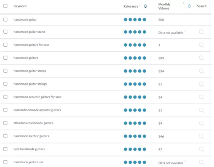Click the best handmade guitars keyword
This screenshot has height=167, width=214.
point(29,149)
